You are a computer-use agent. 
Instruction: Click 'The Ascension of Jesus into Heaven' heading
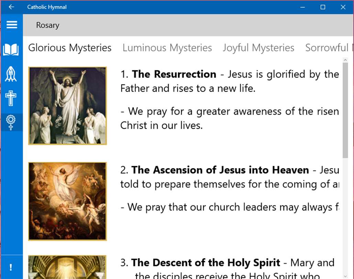click(220, 170)
